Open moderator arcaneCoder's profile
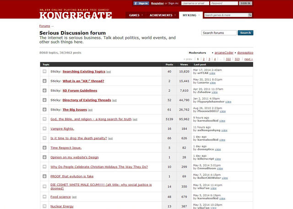The image size is (293, 209). 224,53
